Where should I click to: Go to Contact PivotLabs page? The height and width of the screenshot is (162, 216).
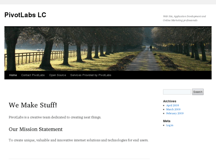[33, 75]
